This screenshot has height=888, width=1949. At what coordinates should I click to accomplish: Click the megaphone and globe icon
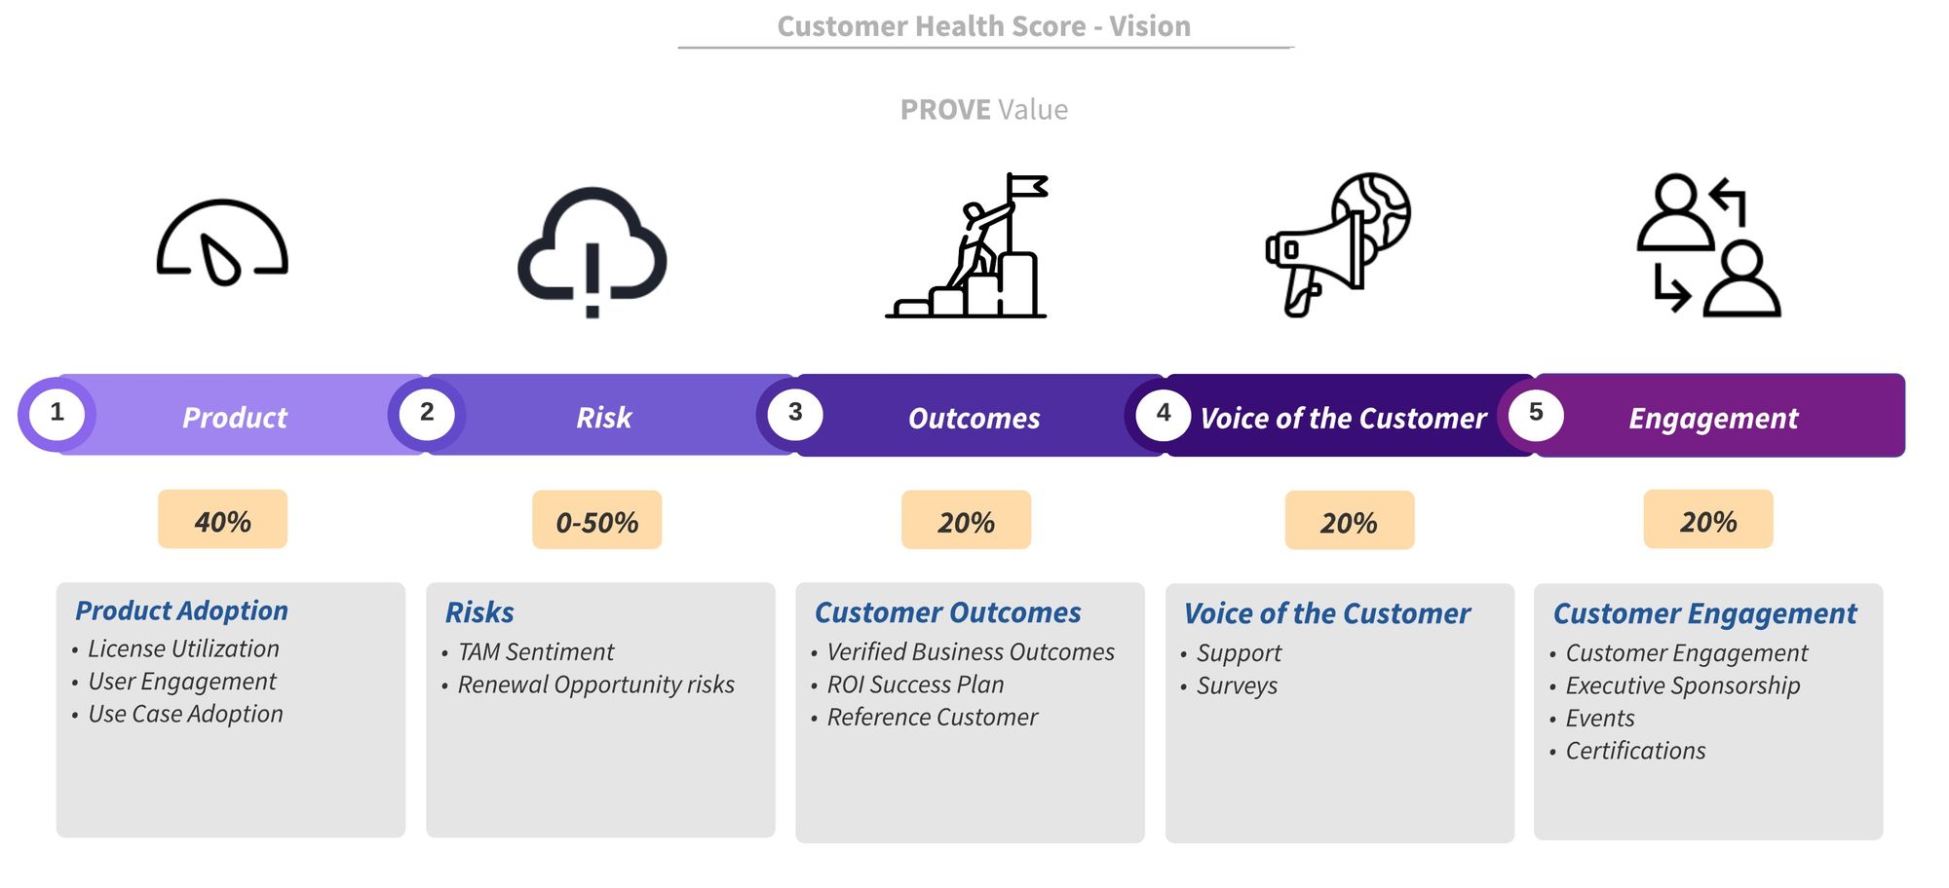click(1338, 244)
